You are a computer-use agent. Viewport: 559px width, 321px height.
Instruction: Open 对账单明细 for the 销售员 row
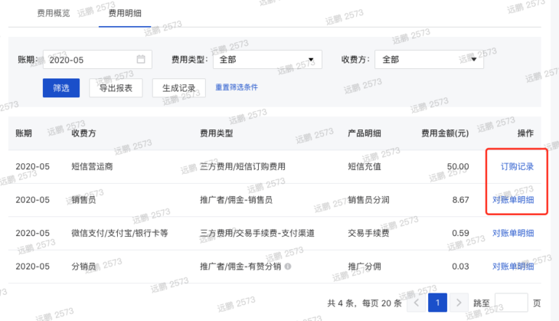click(x=512, y=200)
